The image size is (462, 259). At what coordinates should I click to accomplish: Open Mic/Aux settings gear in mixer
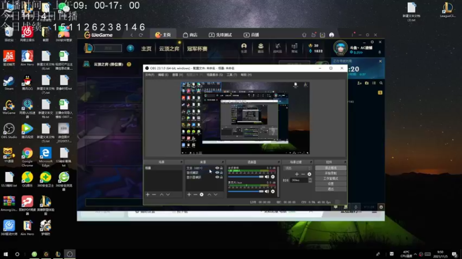tap(273, 192)
